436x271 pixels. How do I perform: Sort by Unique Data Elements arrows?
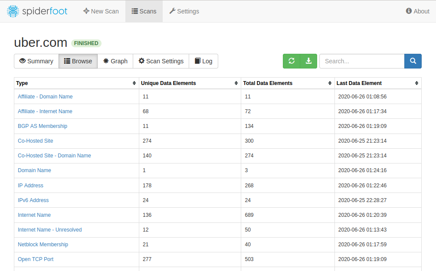[x=236, y=83]
